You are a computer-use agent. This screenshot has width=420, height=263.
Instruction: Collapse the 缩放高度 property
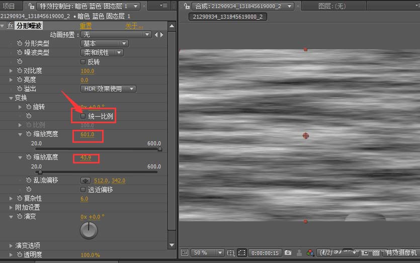[20, 158]
